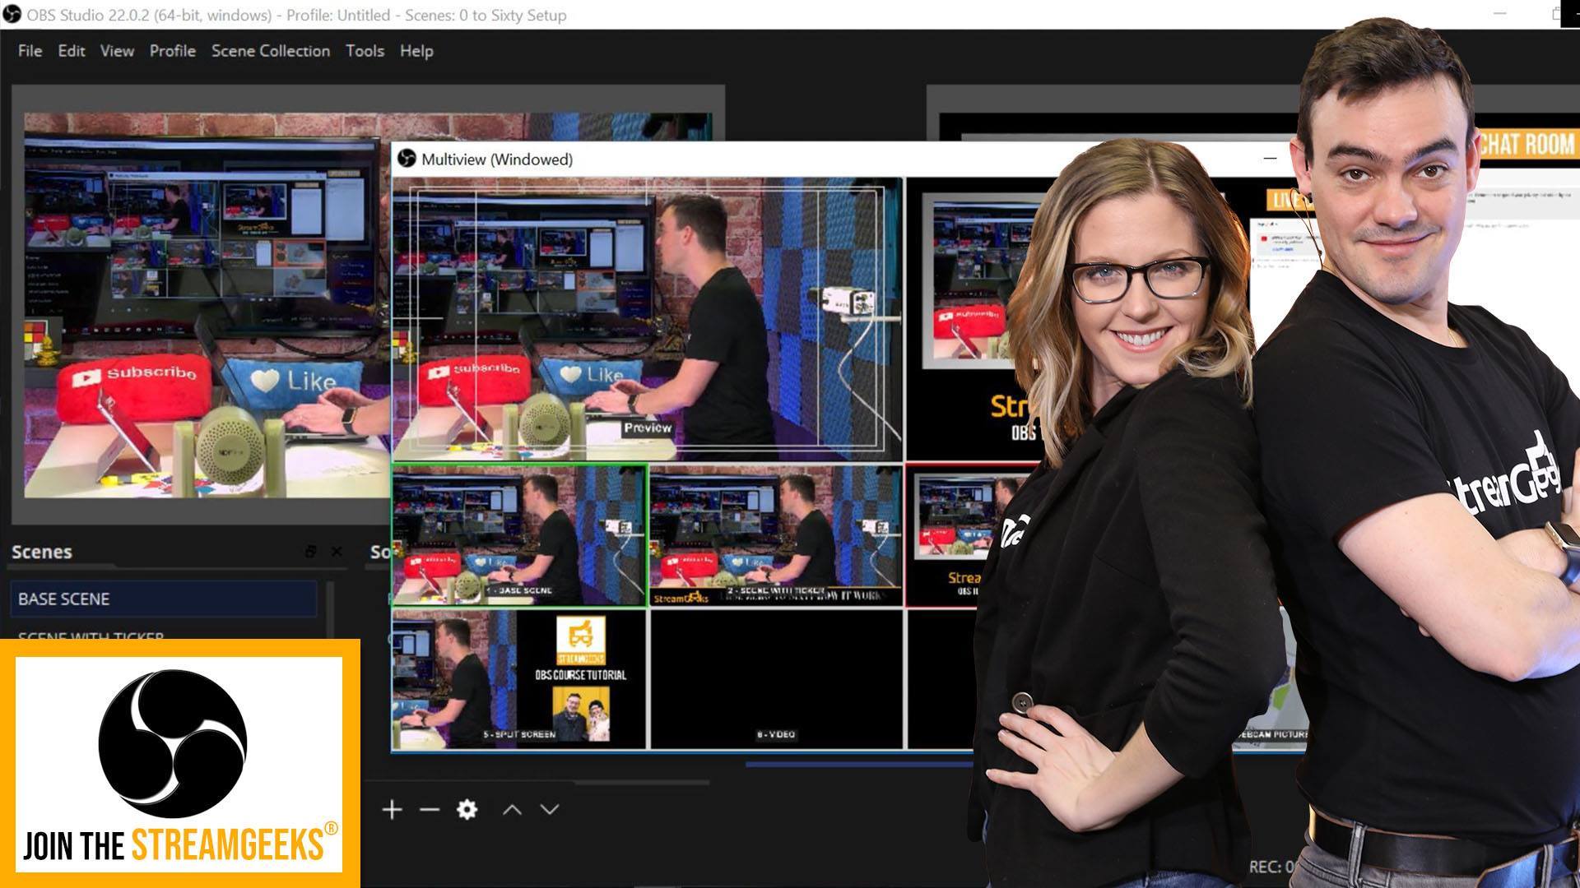Open the View menu
Viewport: 1580px width, 888px height.
pos(117,51)
